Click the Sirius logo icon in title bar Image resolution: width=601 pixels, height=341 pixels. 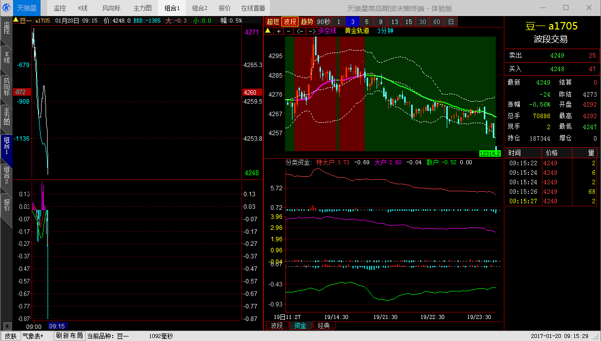[7, 8]
